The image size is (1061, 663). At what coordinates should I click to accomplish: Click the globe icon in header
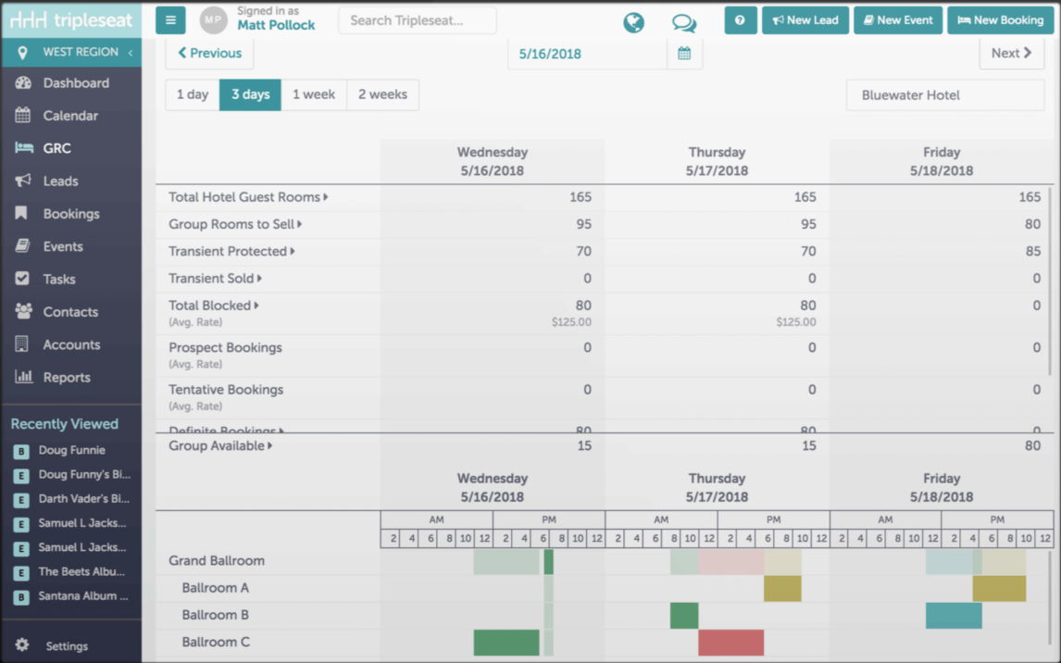[x=633, y=22]
